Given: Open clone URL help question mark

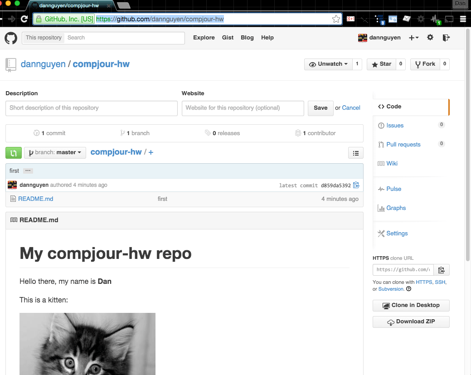Looking at the screenshot, I should click(408, 289).
